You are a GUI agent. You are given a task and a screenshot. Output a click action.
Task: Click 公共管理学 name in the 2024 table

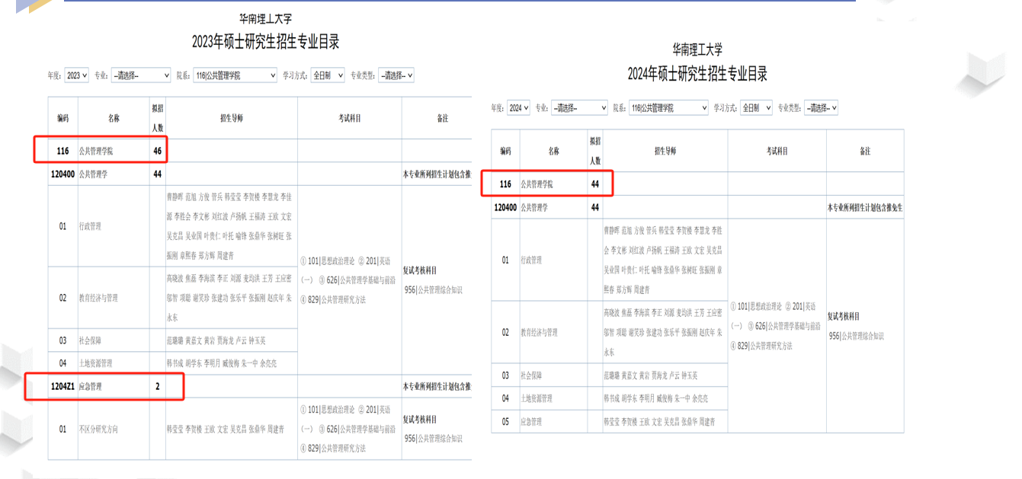coord(533,207)
